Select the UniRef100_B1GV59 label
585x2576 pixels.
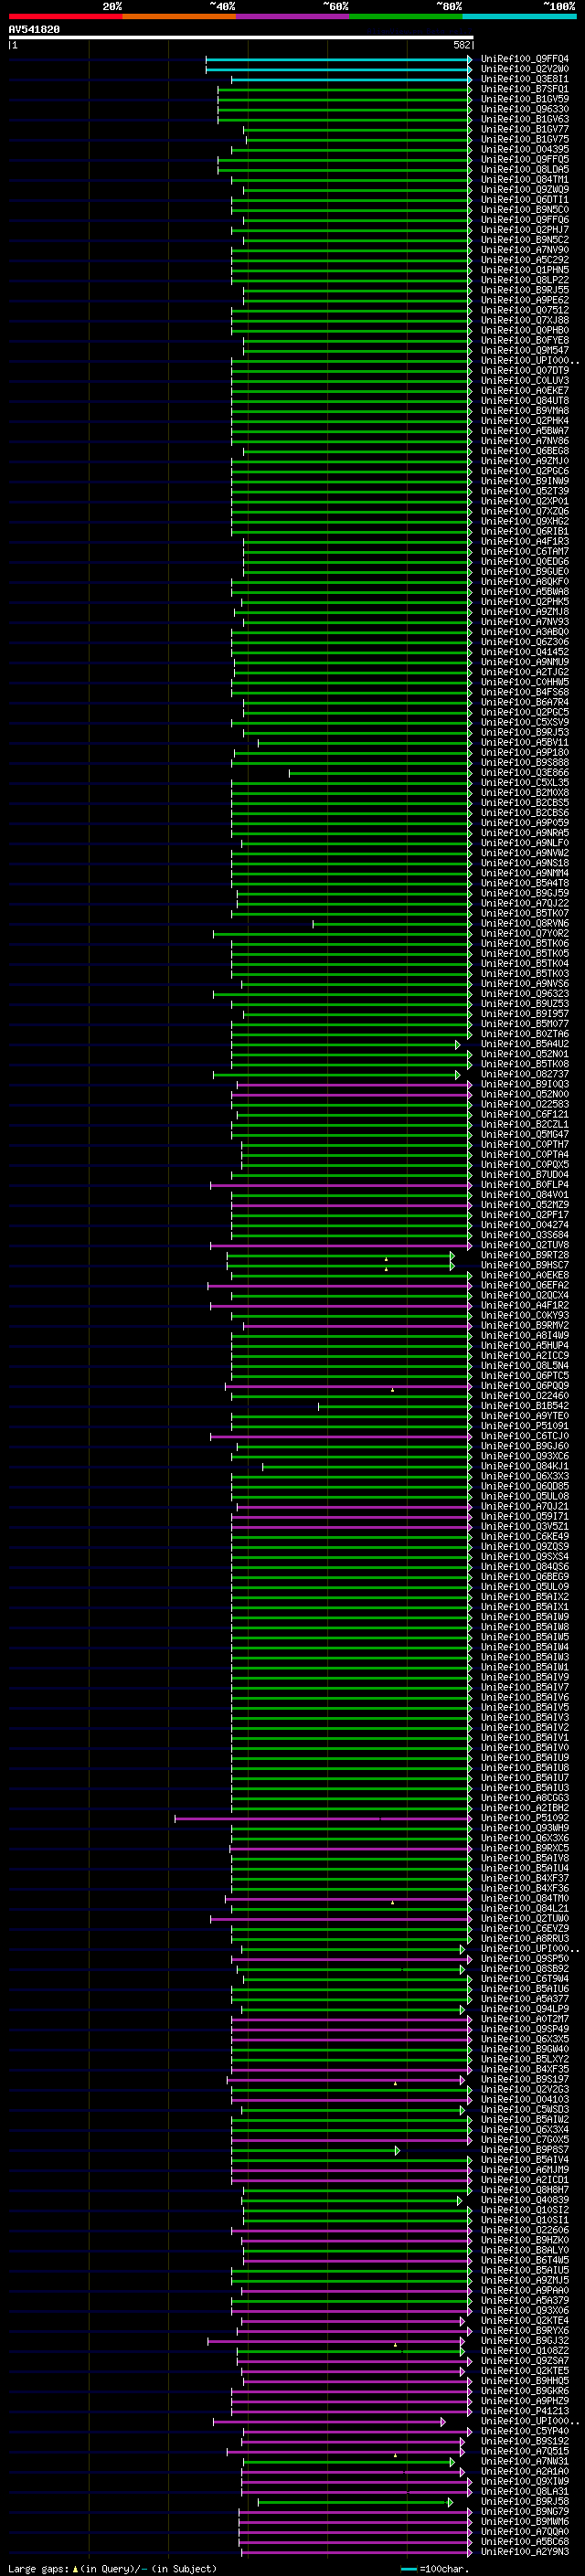(x=524, y=99)
